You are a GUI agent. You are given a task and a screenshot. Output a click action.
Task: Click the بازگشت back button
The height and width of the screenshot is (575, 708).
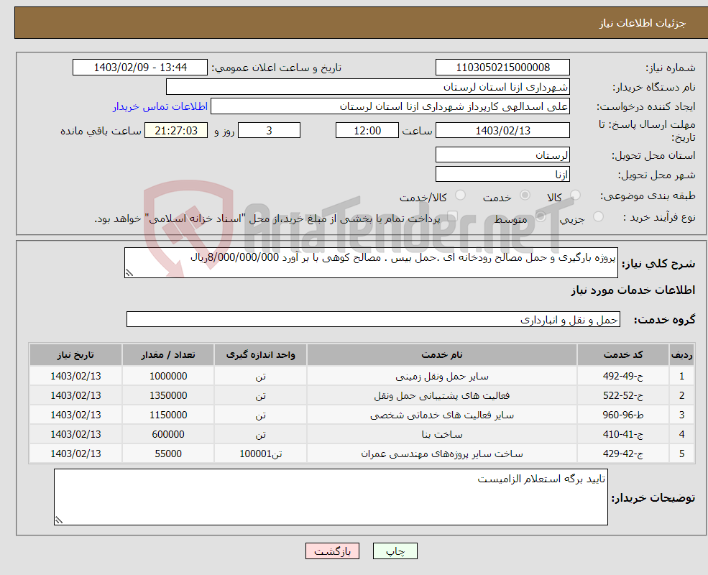(332, 551)
